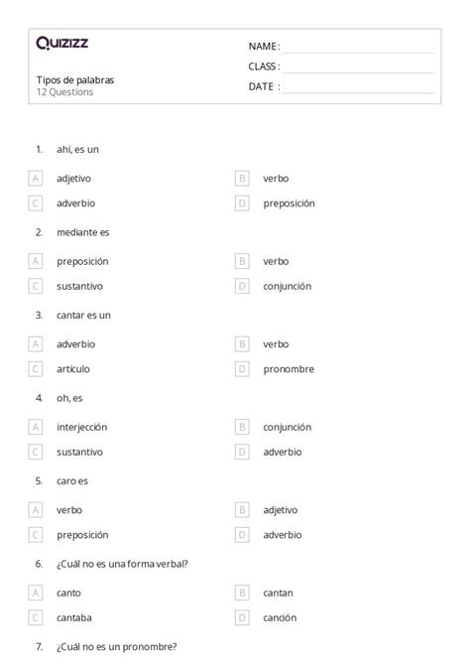Click the DATE input line
470x665 pixels.
click(359, 87)
